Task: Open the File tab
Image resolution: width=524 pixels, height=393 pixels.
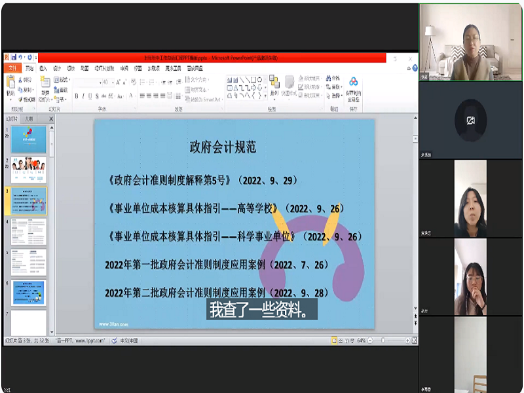Action: [12, 68]
